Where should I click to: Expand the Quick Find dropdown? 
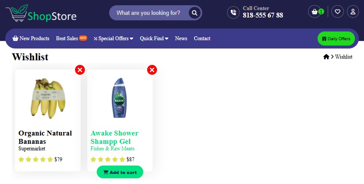154,38
